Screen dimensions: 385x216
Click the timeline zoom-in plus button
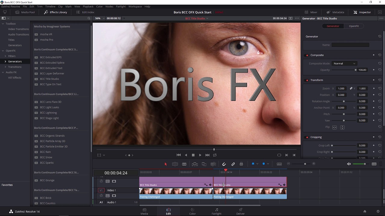(314, 164)
